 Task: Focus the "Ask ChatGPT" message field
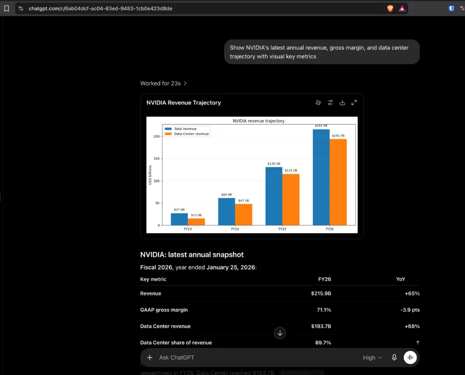(258, 357)
